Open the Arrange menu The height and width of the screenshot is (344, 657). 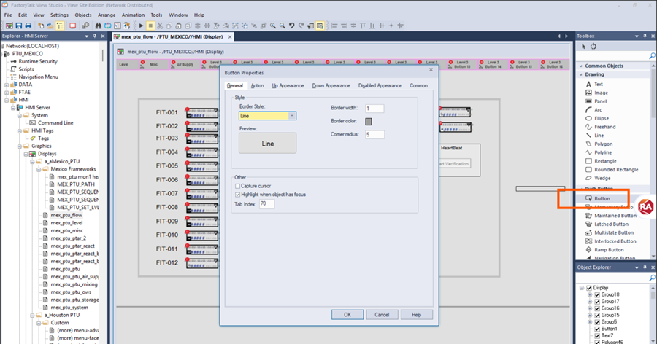click(107, 15)
